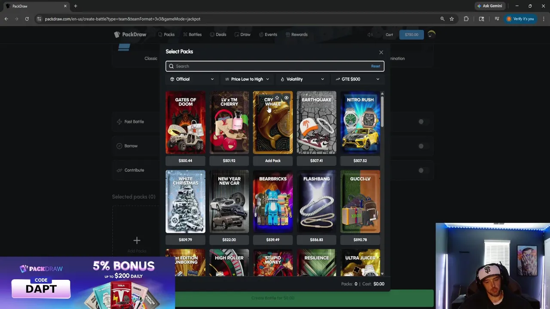The width and height of the screenshot is (550, 309).
Task: Select the Classic game mode tab
Action: click(x=151, y=58)
